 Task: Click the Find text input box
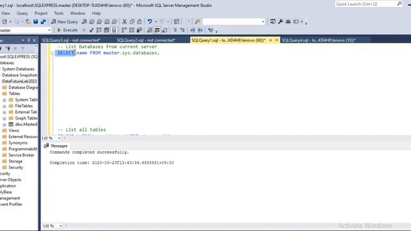click(232, 22)
